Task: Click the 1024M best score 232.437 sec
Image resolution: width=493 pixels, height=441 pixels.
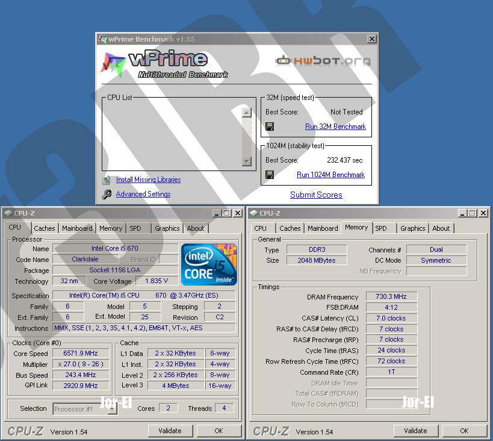Action: click(344, 160)
